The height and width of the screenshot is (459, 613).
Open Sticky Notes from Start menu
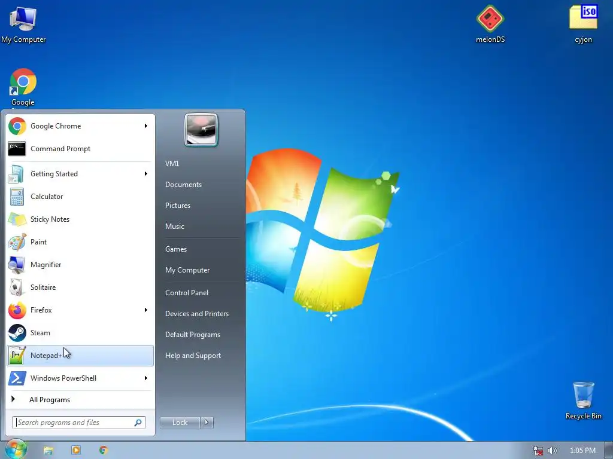coord(80,219)
